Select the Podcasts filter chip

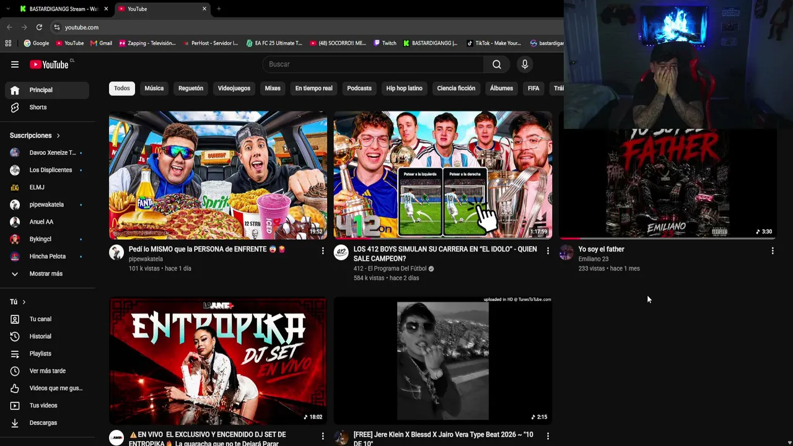coord(359,89)
